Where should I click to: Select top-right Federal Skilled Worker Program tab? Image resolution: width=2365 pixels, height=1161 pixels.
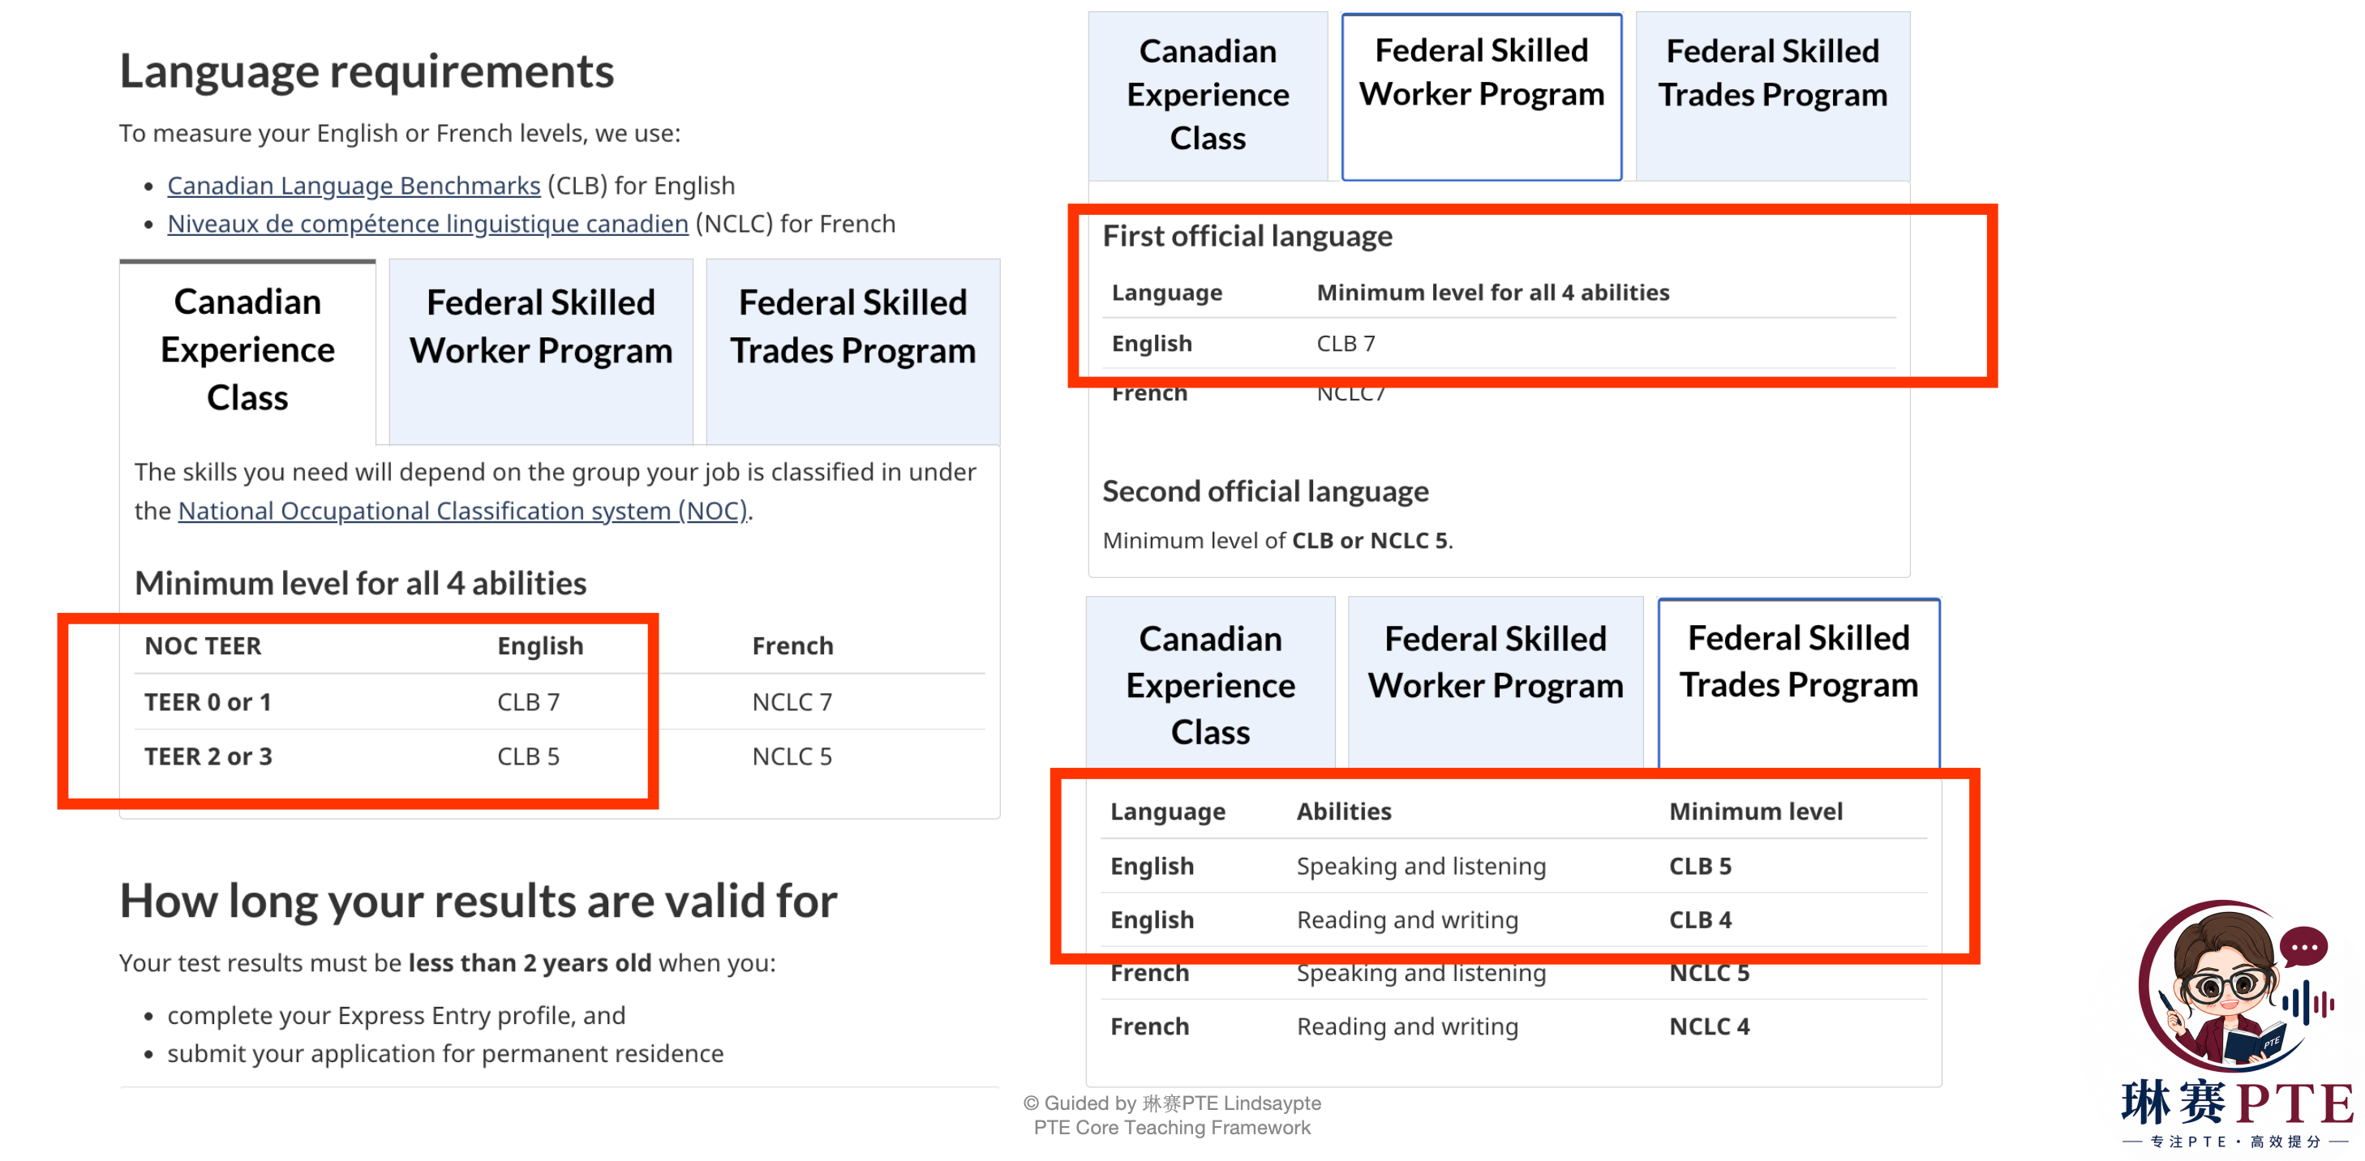click(1481, 96)
